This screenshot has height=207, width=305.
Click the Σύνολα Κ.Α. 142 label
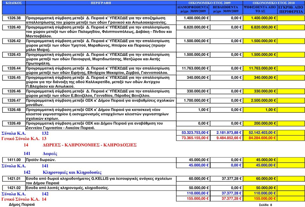point(25,194)
